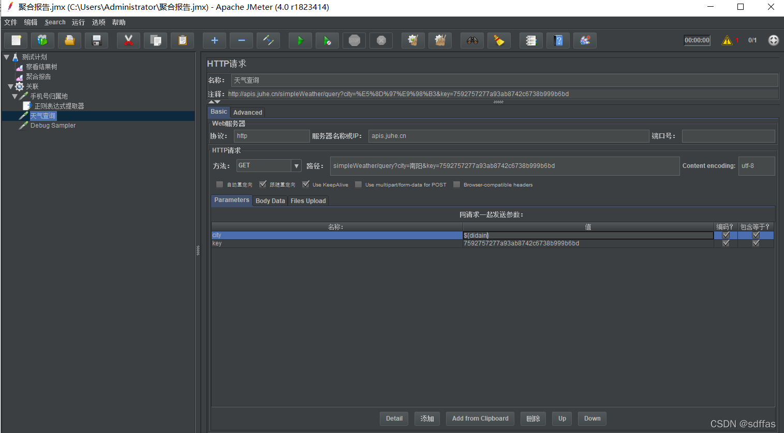Click the comment area collapse arrows

tap(214, 102)
